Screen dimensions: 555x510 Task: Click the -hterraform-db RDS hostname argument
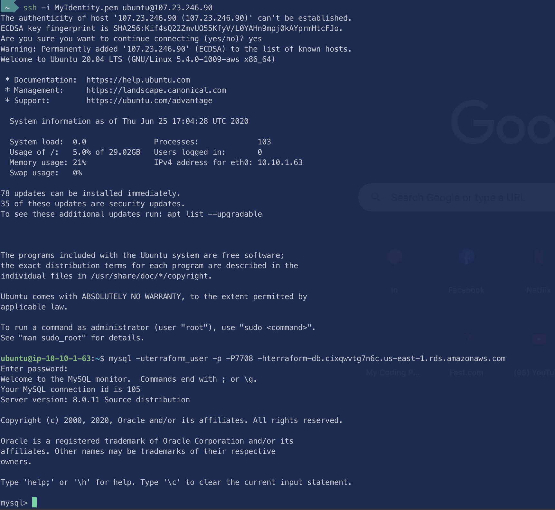click(381, 358)
